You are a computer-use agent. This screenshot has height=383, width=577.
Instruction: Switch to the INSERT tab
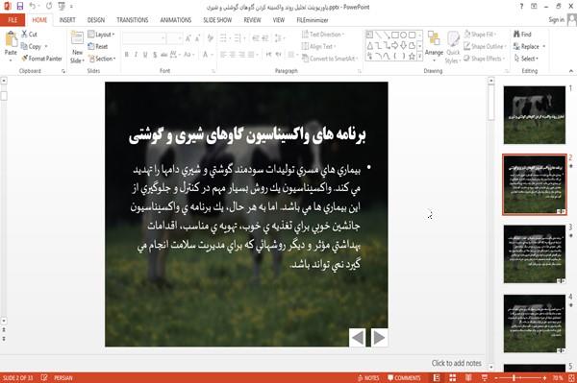[x=67, y=20]
